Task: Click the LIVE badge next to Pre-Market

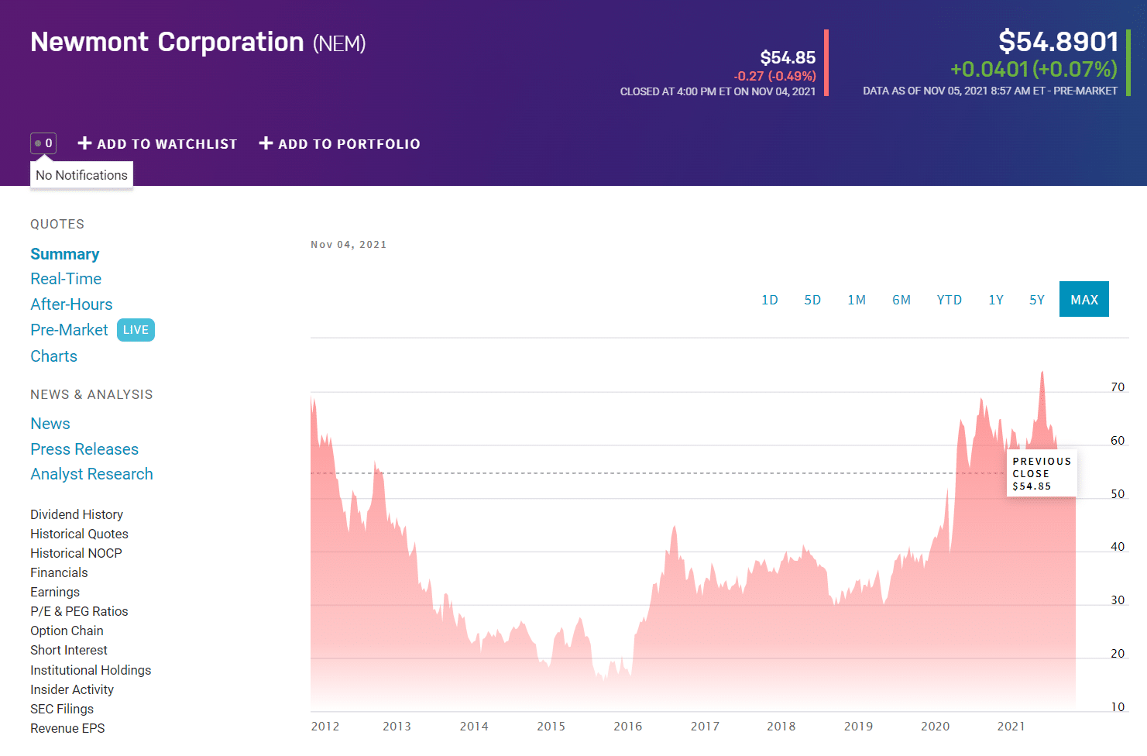Action: [136, 330]
